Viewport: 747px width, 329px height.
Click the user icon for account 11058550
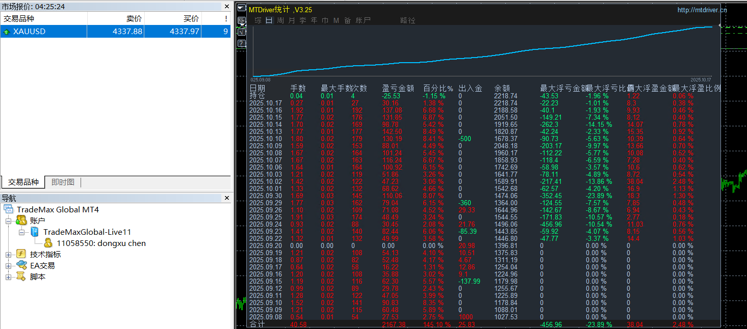(48, 243)
